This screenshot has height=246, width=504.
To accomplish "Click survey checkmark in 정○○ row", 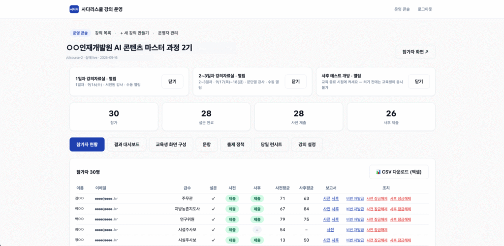I will click(213, 240).
